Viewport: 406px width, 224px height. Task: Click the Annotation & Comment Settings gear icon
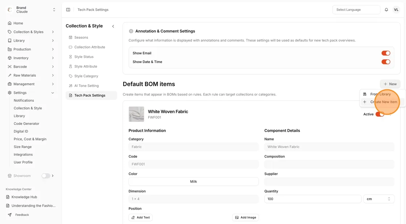[131, 31]
